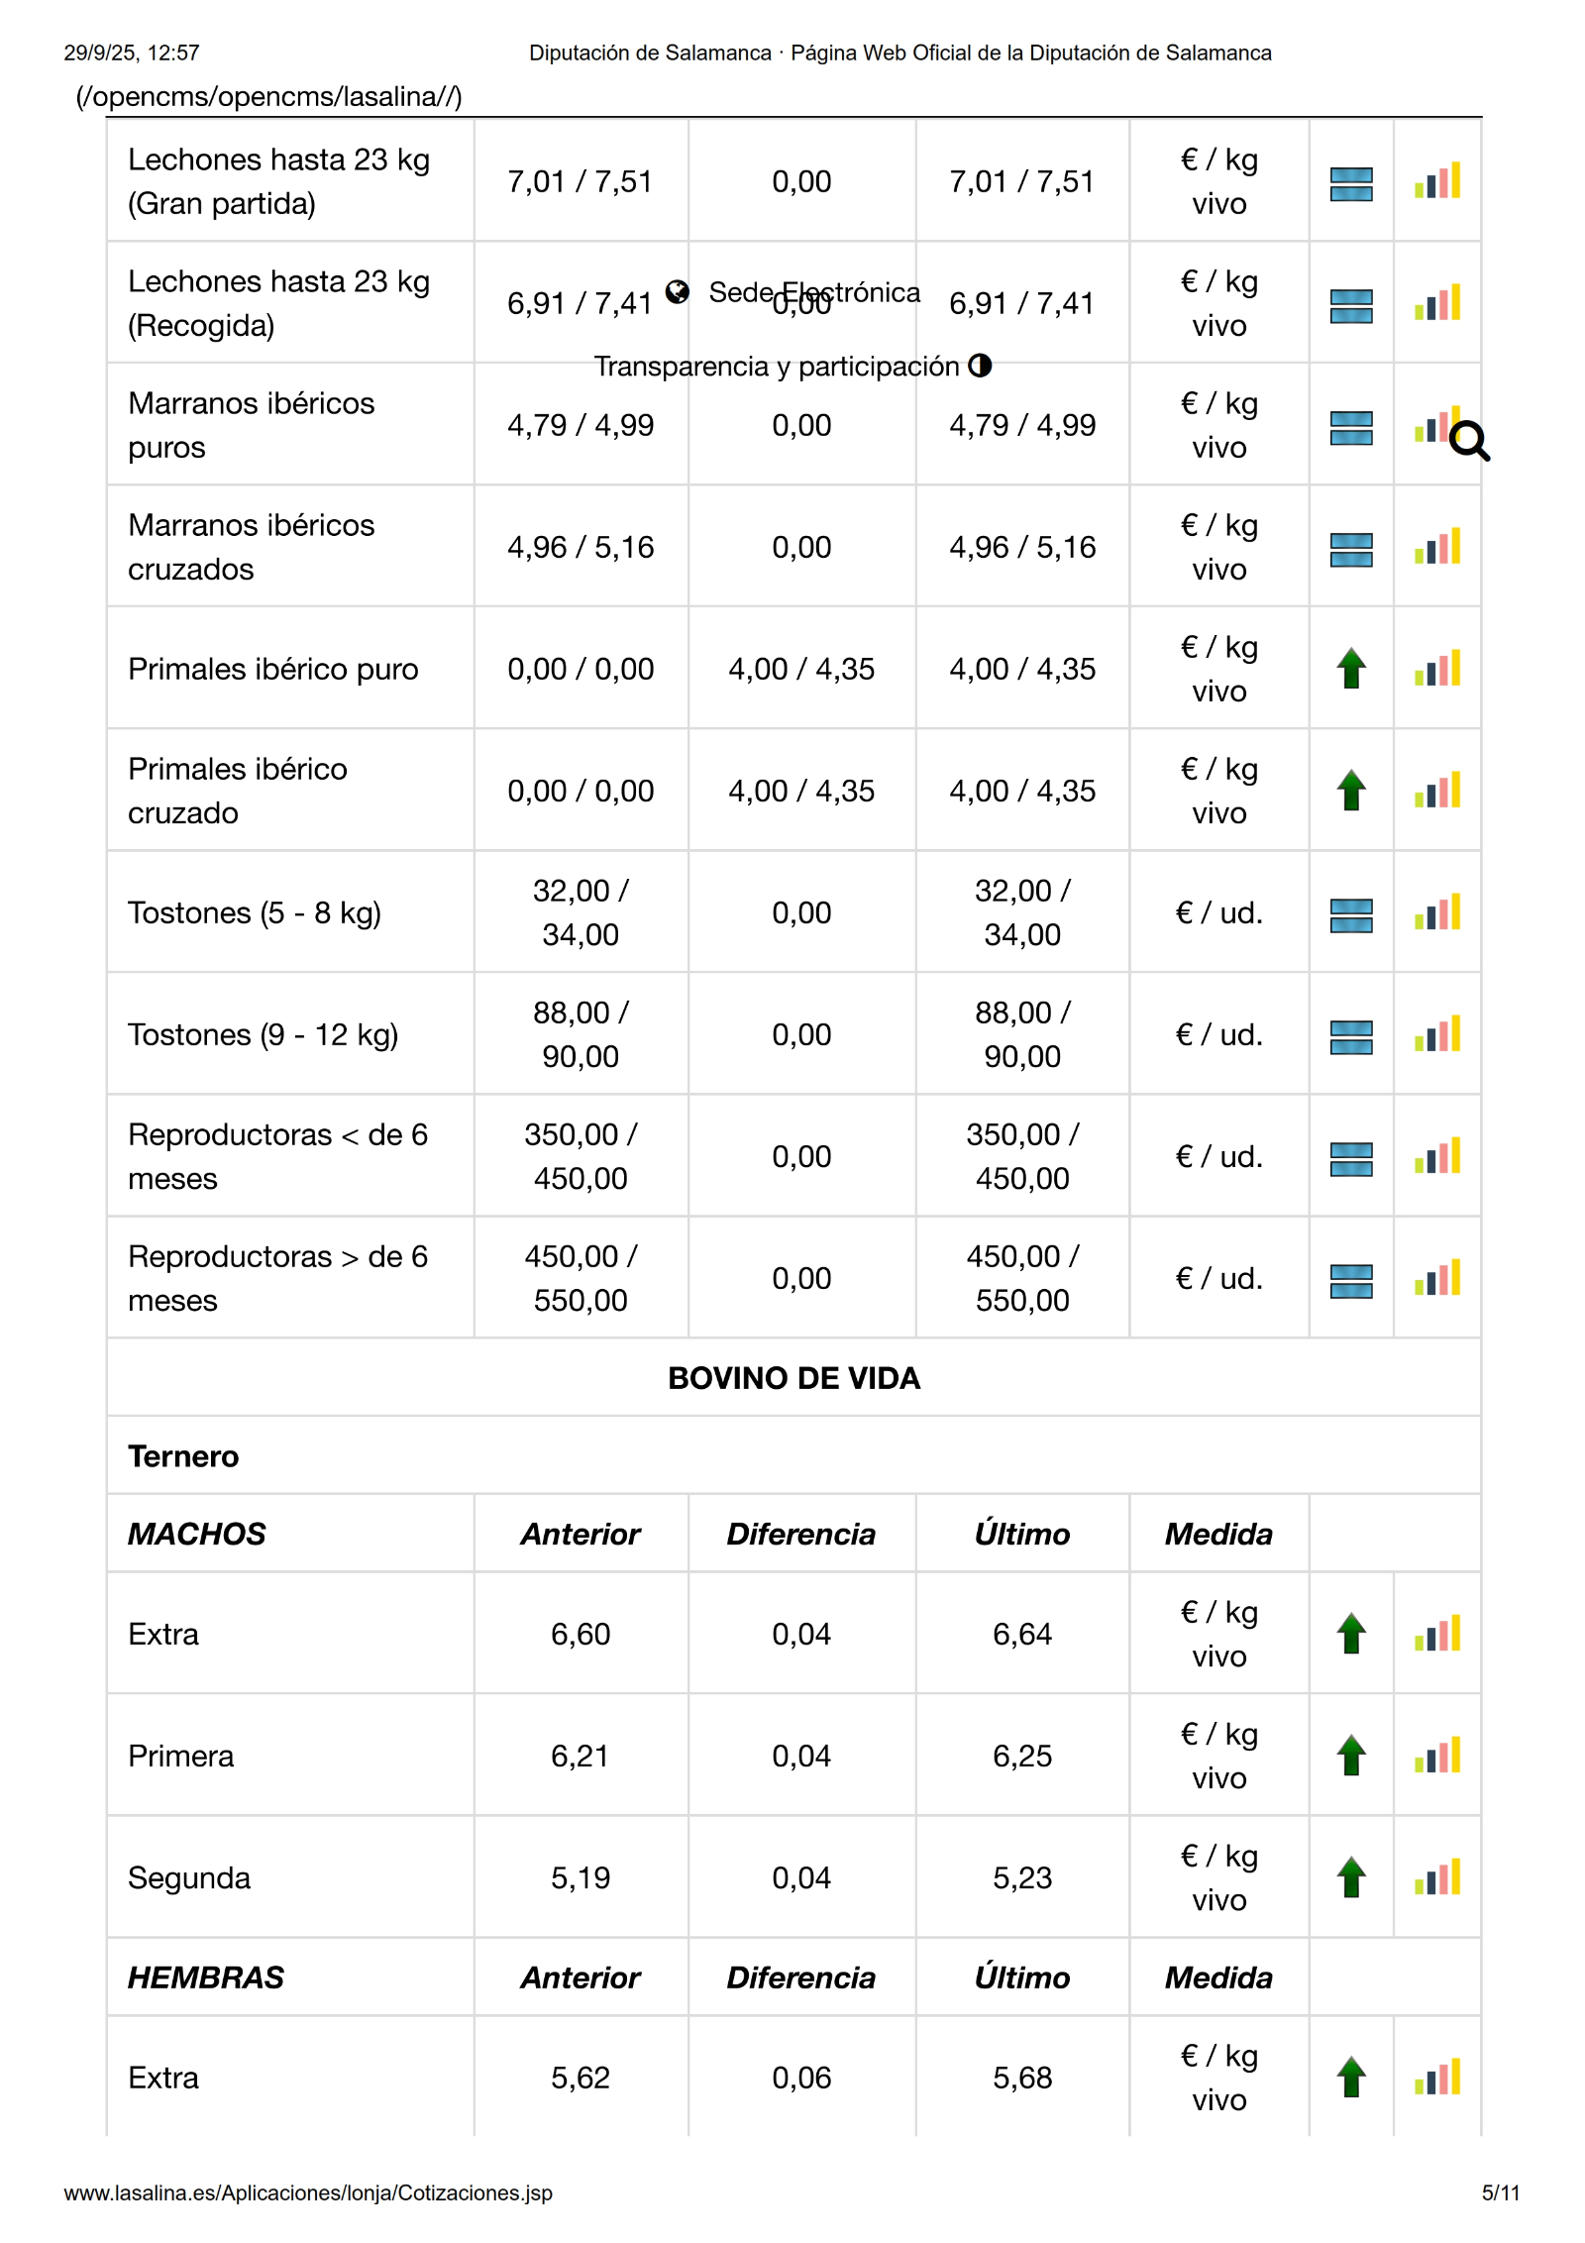Open chart icon for Lechones Gran partida
Screen dimensions: 1585x2243
tap(1436, 181)
